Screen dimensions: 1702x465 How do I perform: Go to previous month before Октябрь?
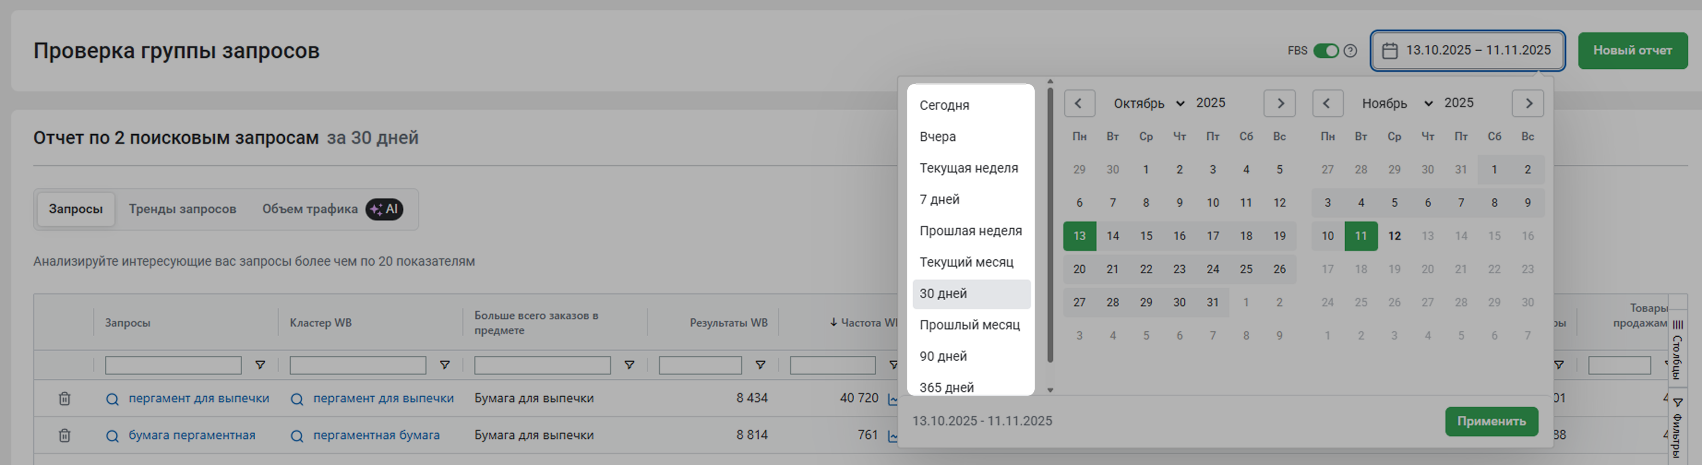pos(1078,104)
